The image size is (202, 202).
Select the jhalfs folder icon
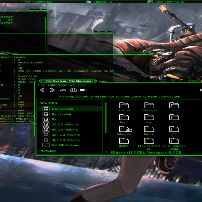(x=124, y=141)
